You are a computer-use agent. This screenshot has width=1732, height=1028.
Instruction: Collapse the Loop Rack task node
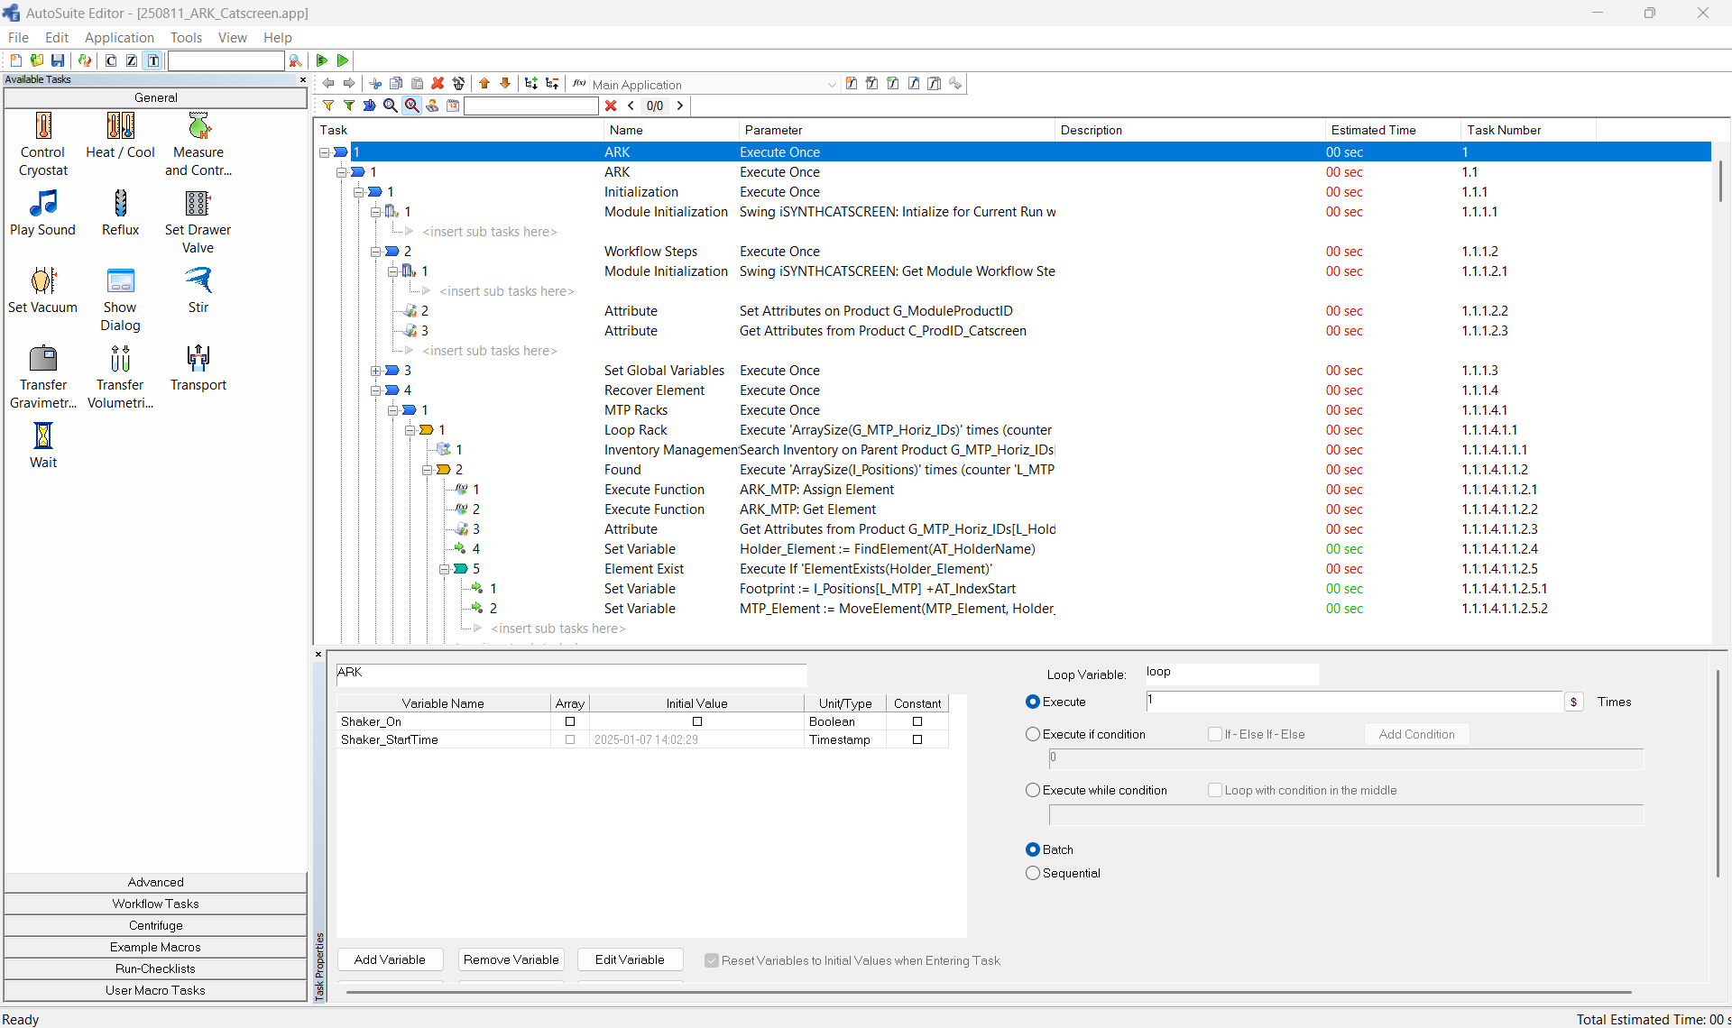(x=410, y=430)
